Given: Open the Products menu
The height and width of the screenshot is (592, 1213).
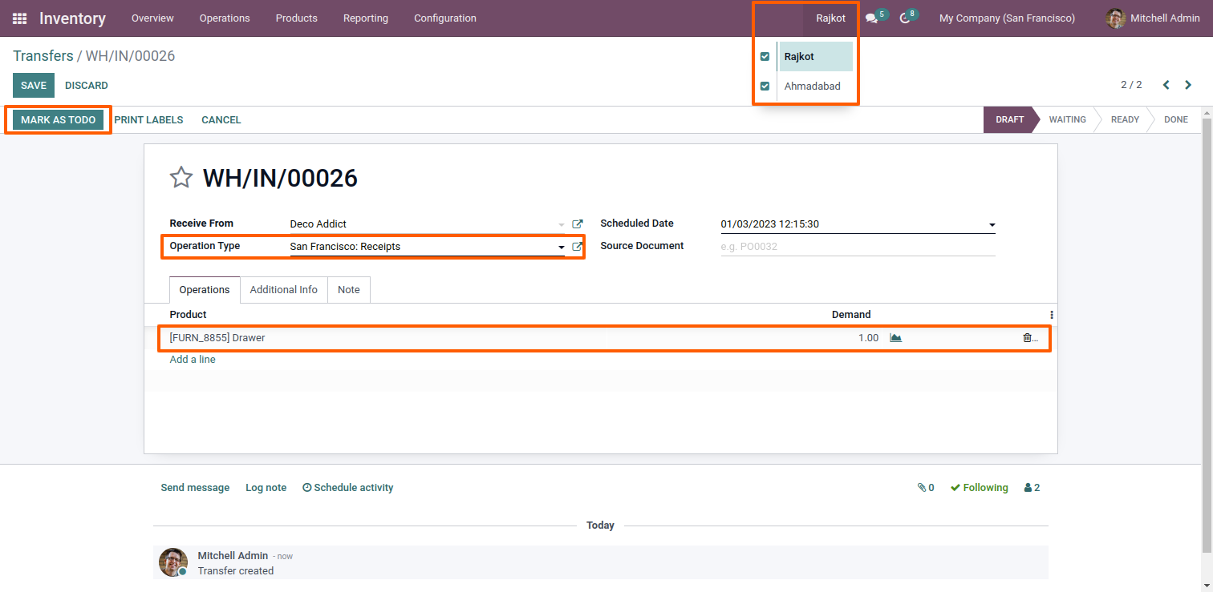Looking at the screenshot, I should (x=297, y=18).
